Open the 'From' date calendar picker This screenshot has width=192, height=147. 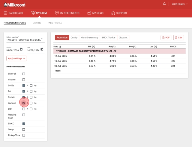pos(21,49)
